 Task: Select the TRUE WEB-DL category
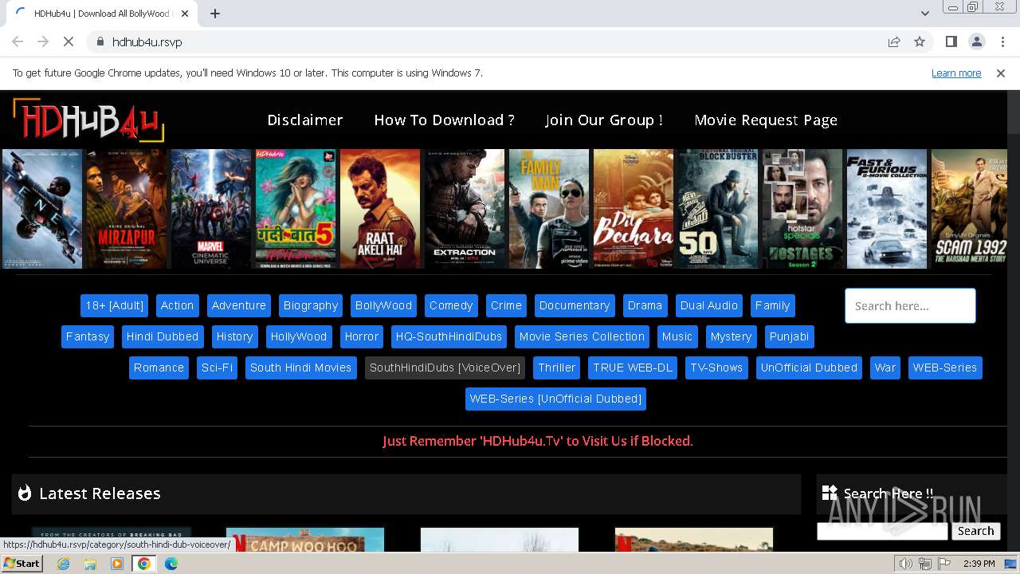(x=633, y=368)
